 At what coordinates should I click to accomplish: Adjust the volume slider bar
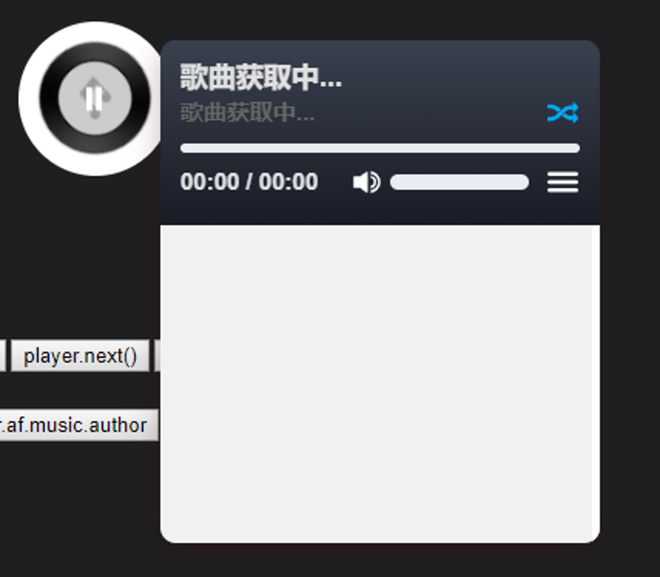[x=460, y=182]
